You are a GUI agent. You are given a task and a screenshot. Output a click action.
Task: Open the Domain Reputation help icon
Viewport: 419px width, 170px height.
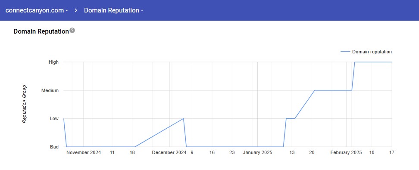point(72,31)
